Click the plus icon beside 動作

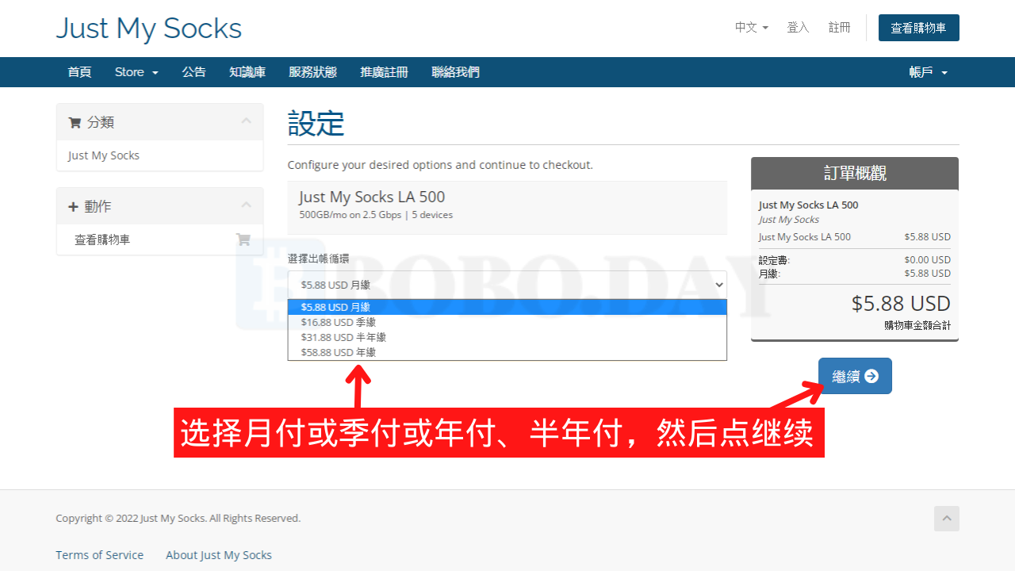(73, 206)
